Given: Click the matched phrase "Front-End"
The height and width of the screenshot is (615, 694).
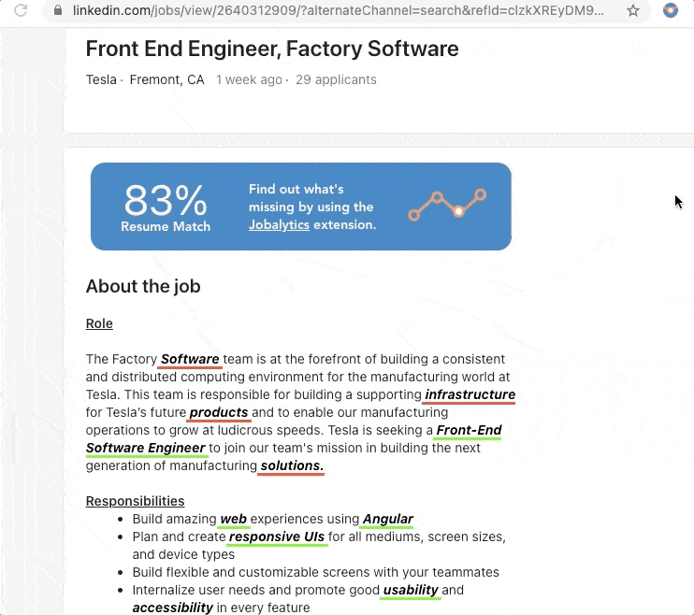Looking at the screenshot, I should coord(470,430).
